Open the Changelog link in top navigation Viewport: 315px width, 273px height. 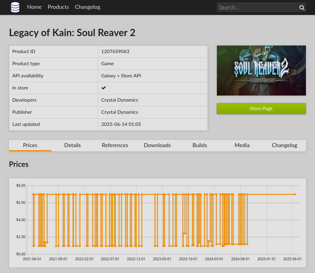[x=88, y=7]
